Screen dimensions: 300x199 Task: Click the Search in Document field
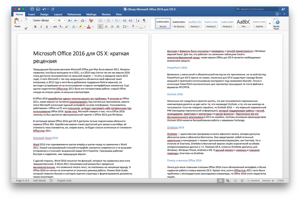[x=257, y=9]
